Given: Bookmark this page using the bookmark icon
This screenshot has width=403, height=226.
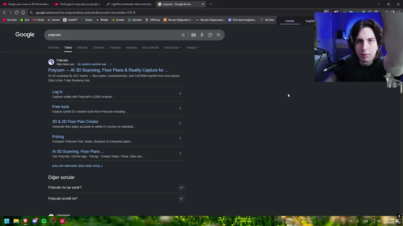Looking at the screenshot, I should point(23,13).
